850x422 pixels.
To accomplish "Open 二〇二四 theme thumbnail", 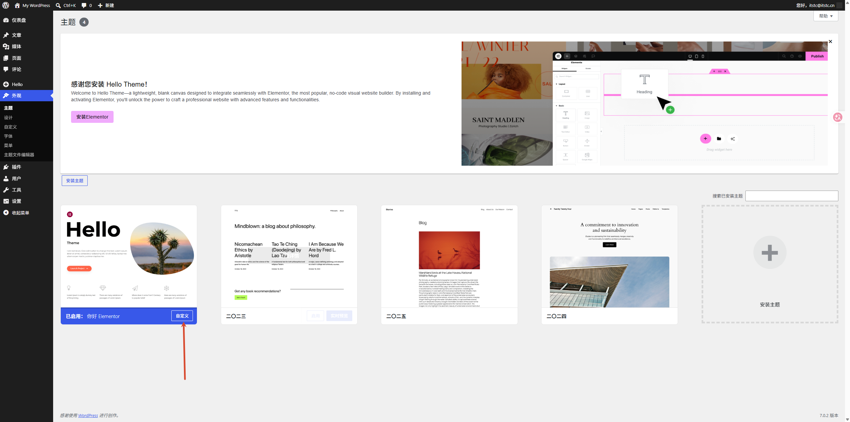I will coord(610,256).
